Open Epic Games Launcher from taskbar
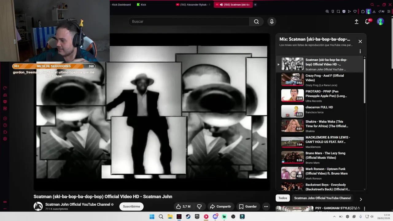 pos(197,216)
